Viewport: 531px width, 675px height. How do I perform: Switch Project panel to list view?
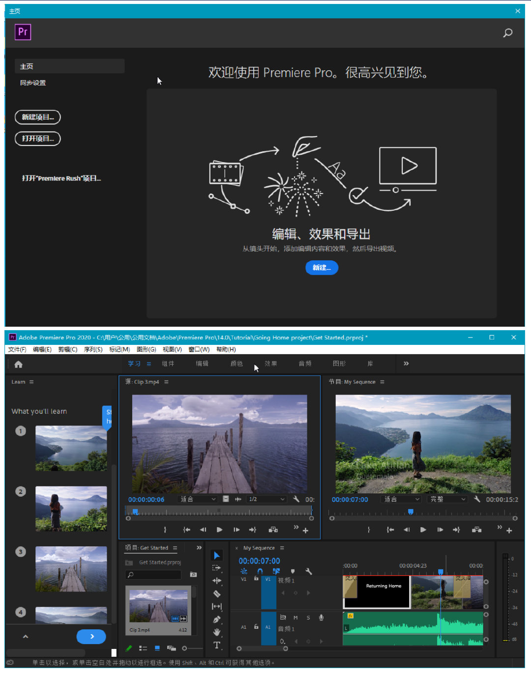pos(143,648)
